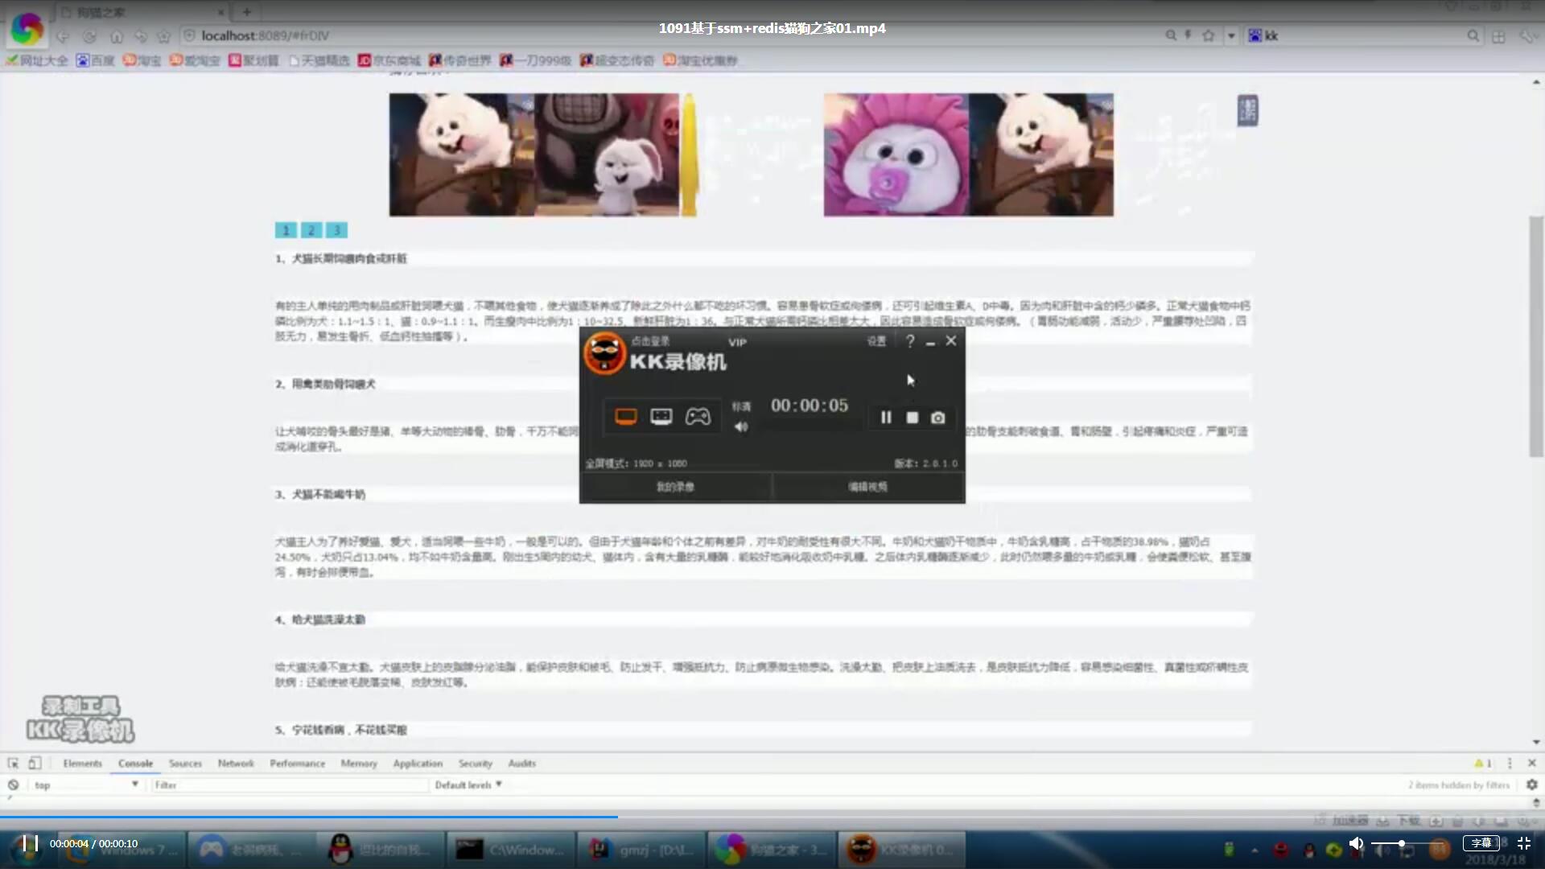Click the player volume speaker icon
This screenshot has height=869, width=1545.
1356,843
